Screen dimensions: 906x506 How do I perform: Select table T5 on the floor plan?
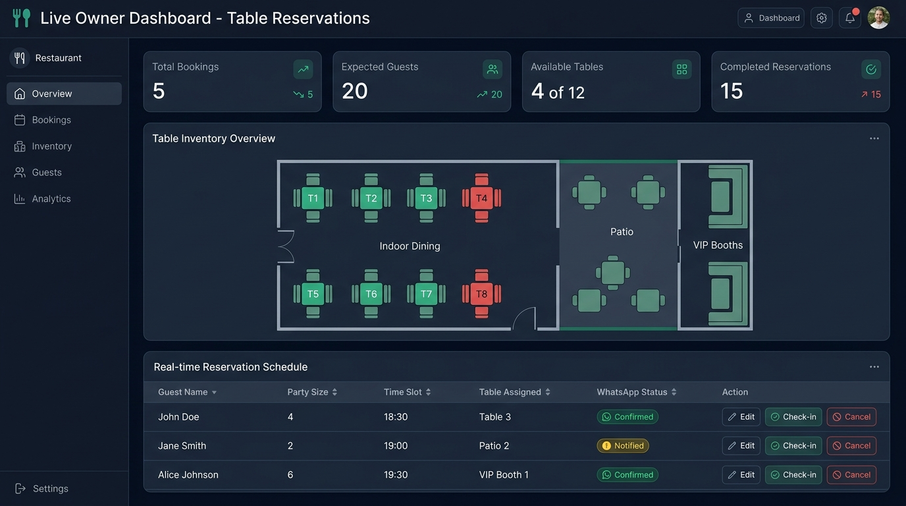(x=313, y=294)
